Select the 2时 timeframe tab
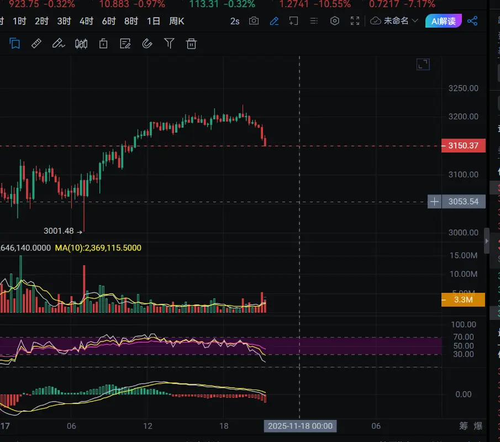500x442 pixels. 41,21
